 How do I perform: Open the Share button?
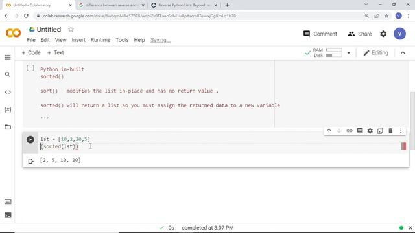coord(360,34)
